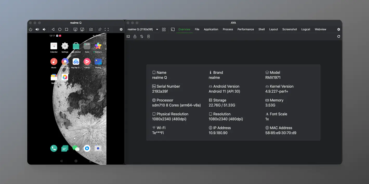Click the Back triangle in realme Q toolbar
This screenshot has height=184, width=369.
[x=53, y=30]
